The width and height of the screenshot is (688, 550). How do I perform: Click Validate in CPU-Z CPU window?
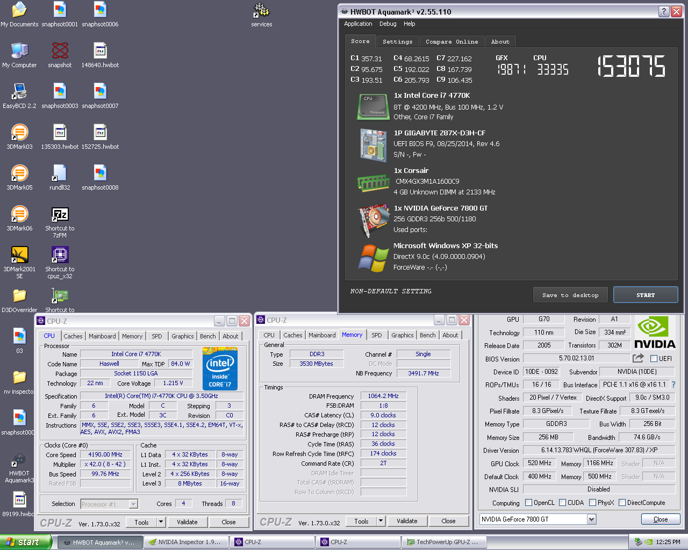[187, 522]
